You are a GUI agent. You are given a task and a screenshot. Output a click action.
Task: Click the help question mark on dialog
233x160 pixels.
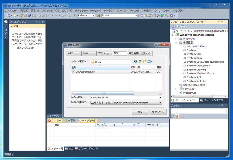[158, 44]
